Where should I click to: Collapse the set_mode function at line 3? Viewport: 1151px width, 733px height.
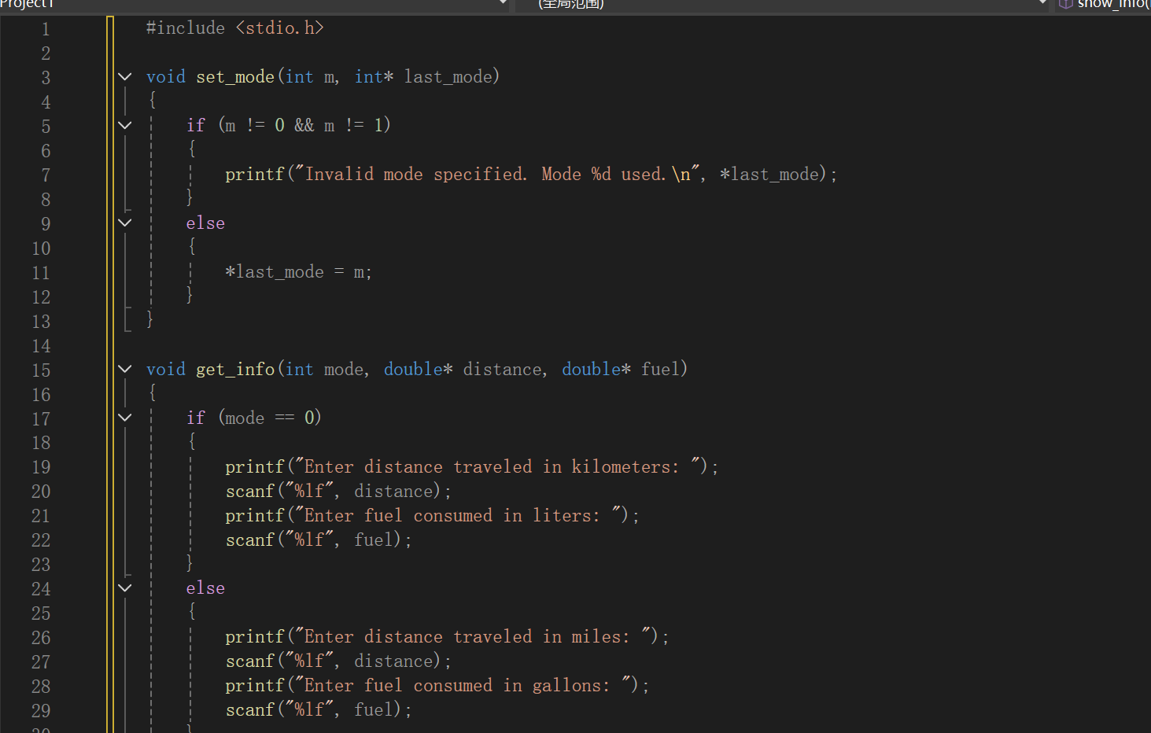pos(125,76)
